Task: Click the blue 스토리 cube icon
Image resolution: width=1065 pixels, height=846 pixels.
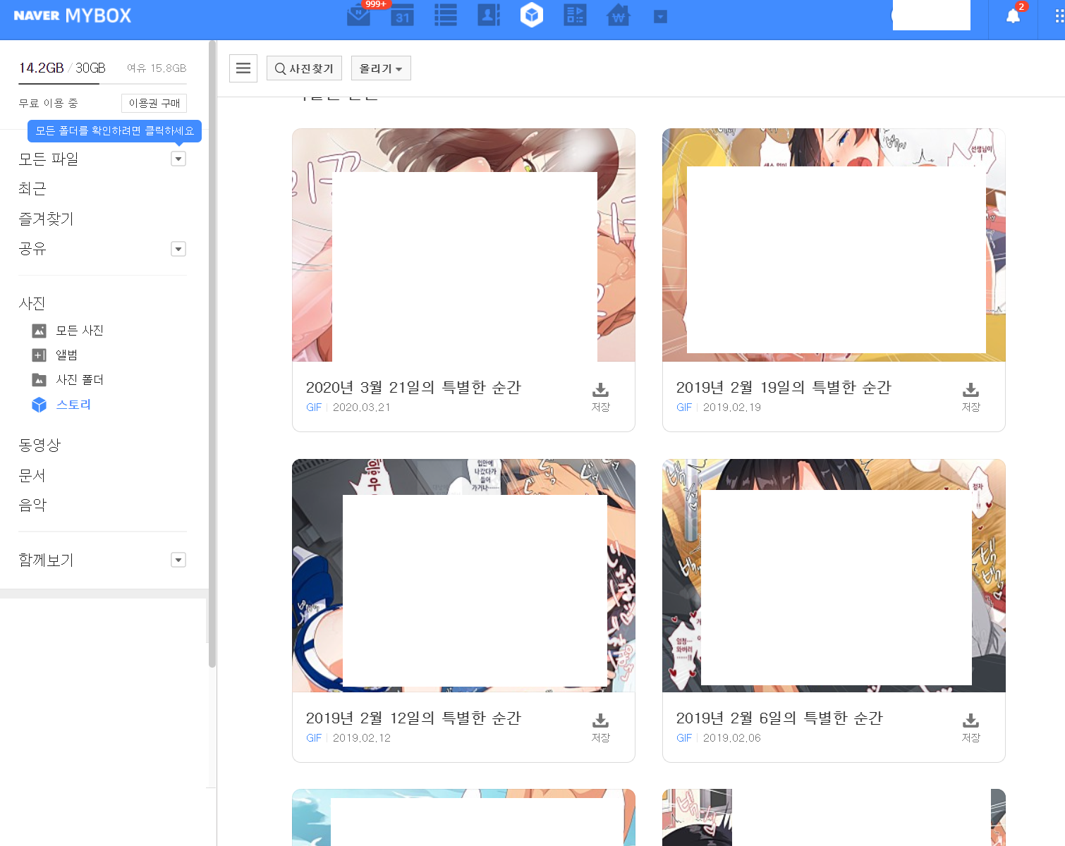Action: (39, 405)
